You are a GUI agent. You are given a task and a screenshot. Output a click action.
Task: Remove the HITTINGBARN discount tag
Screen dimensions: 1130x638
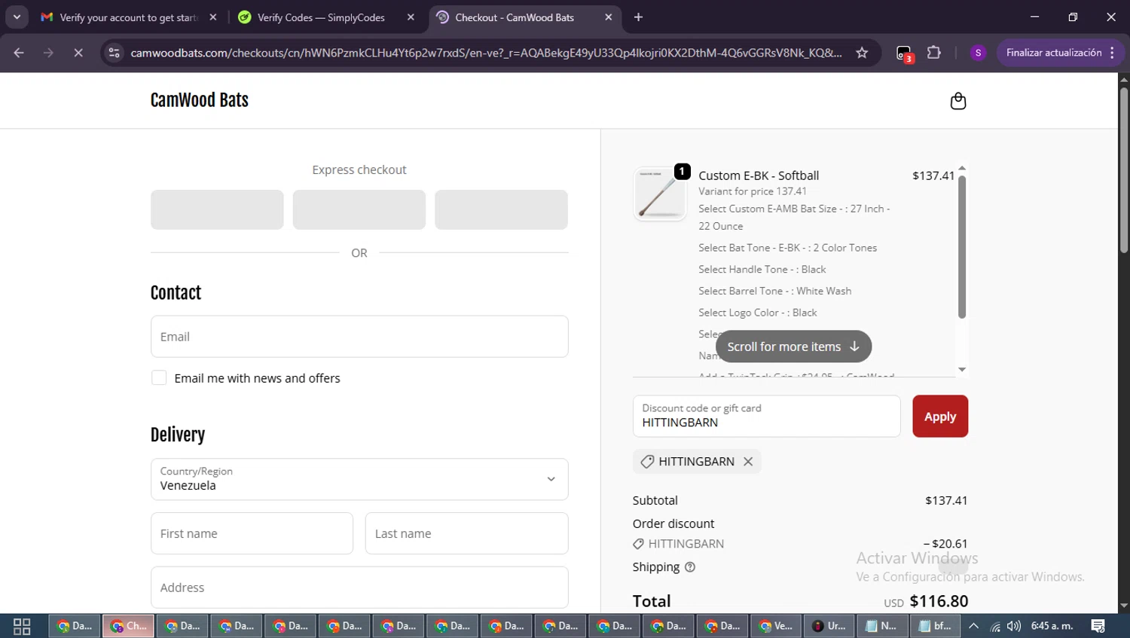[x=748, y=462]
